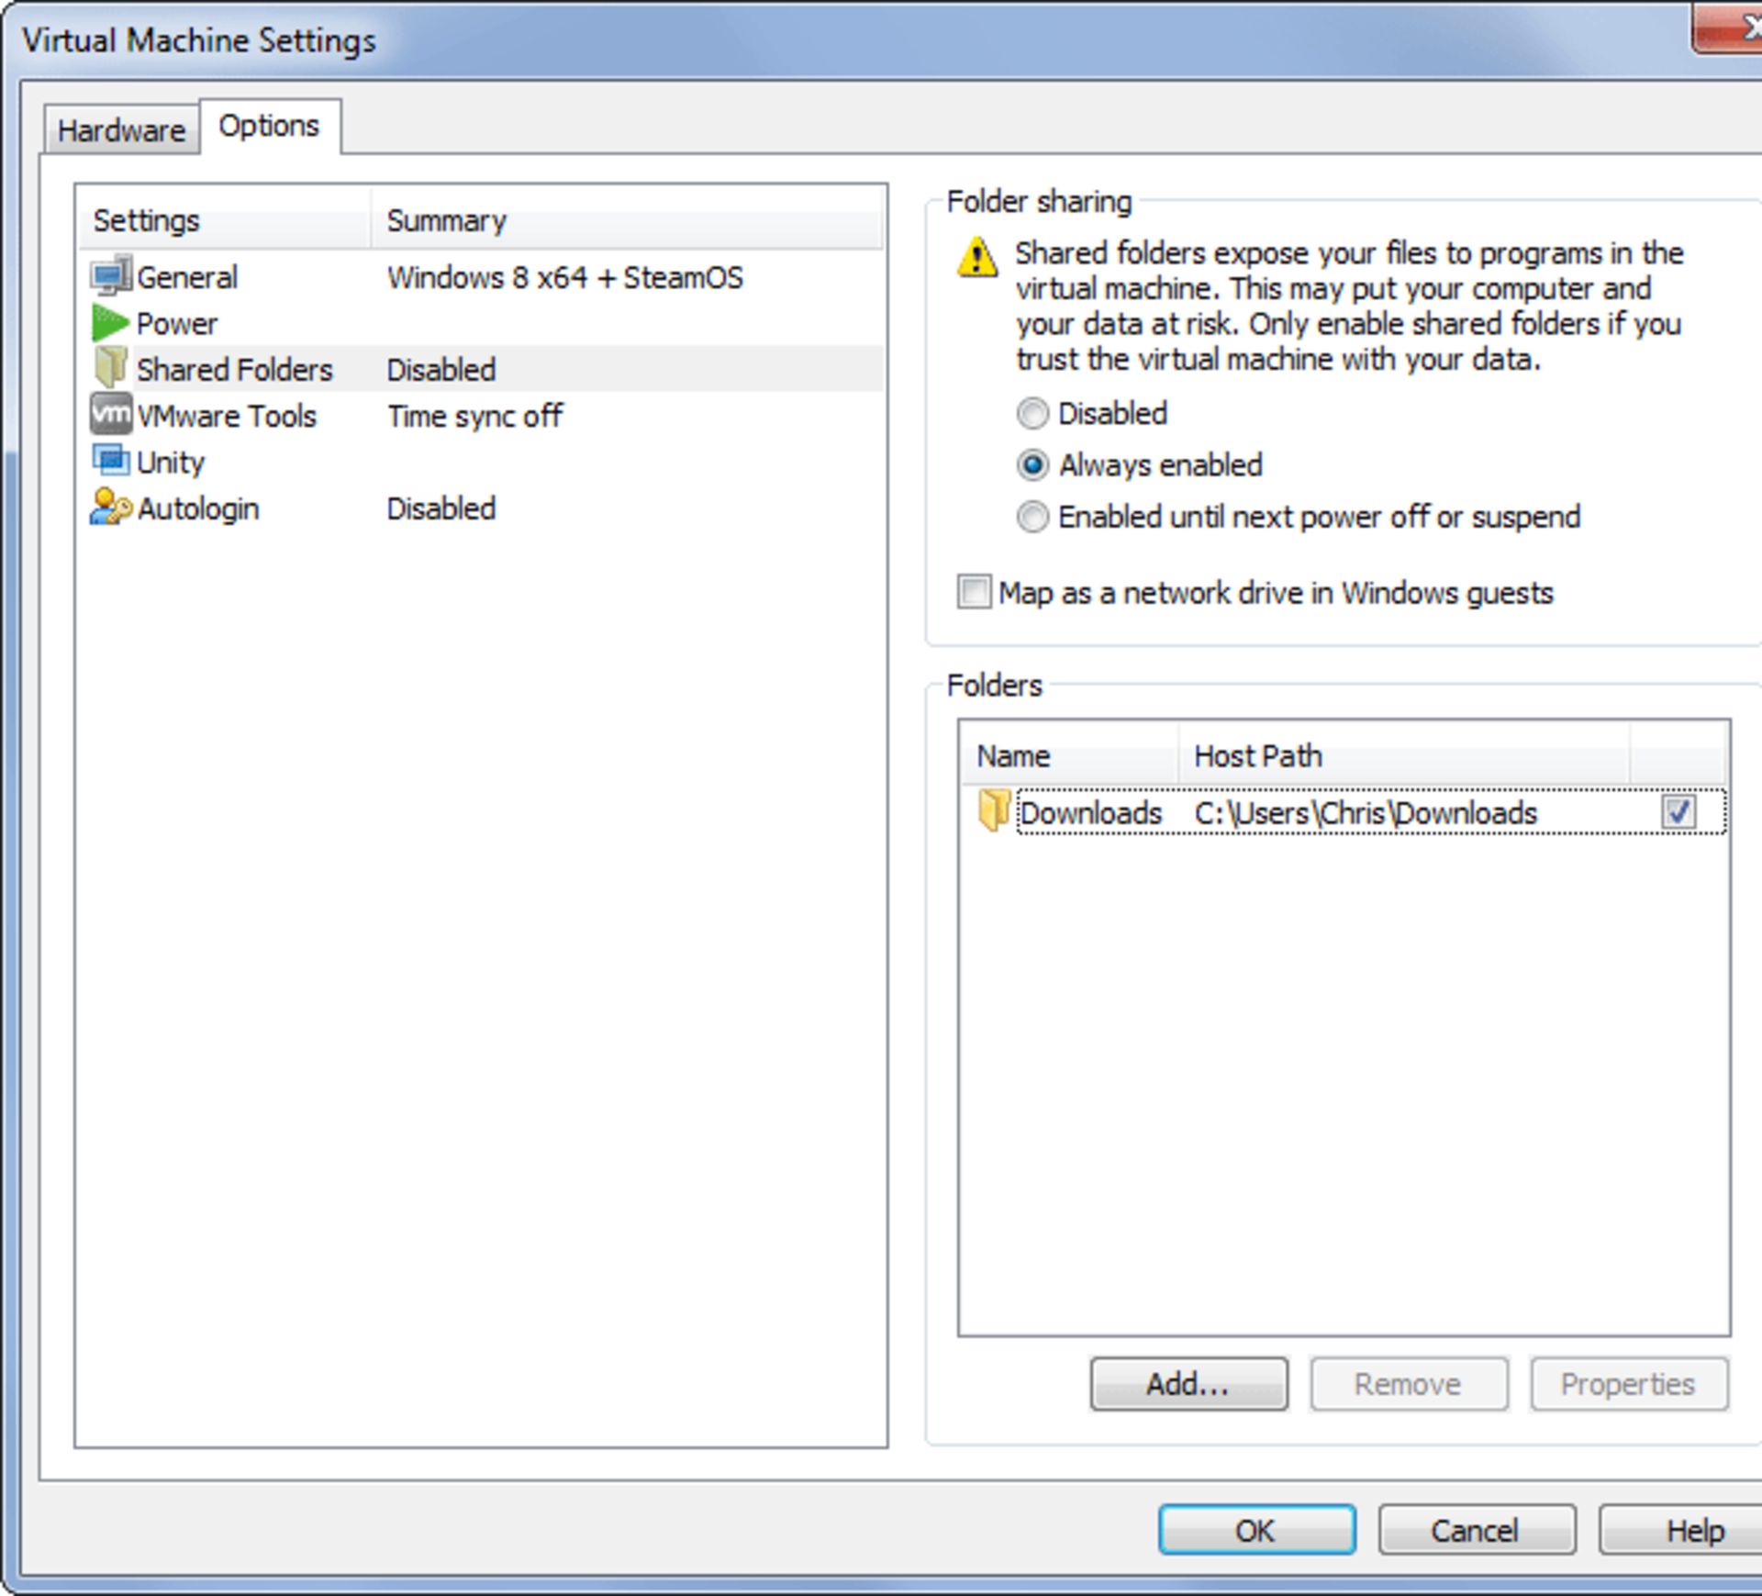Click the Properties button
The image size is (1762, 1596).
[1628, 1384]
